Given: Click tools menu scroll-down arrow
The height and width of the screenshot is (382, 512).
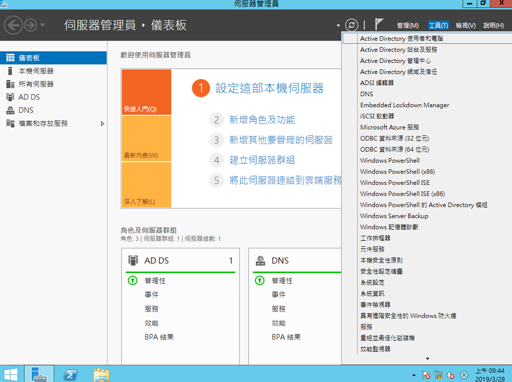Looking at the screenshot, I should click(x=427, y=359).
